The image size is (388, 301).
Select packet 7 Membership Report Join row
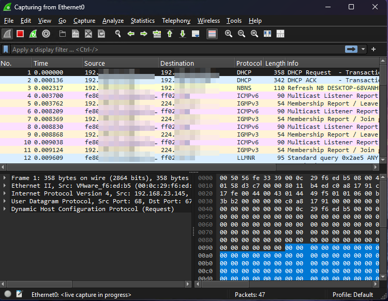[189, 119]
